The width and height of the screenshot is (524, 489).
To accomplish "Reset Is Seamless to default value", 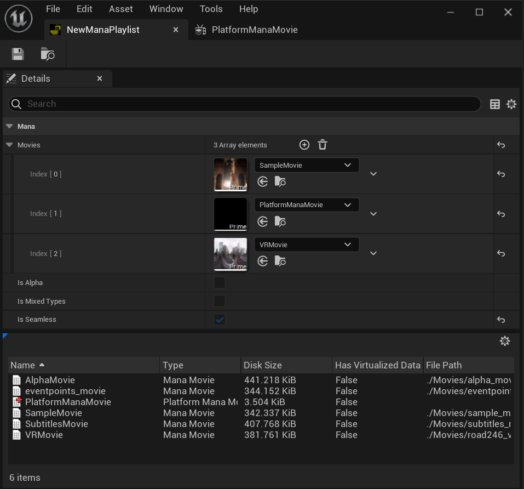I will click(500, 319).
